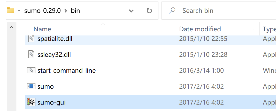Click the folder icon in the address bar

click(11, 11)
